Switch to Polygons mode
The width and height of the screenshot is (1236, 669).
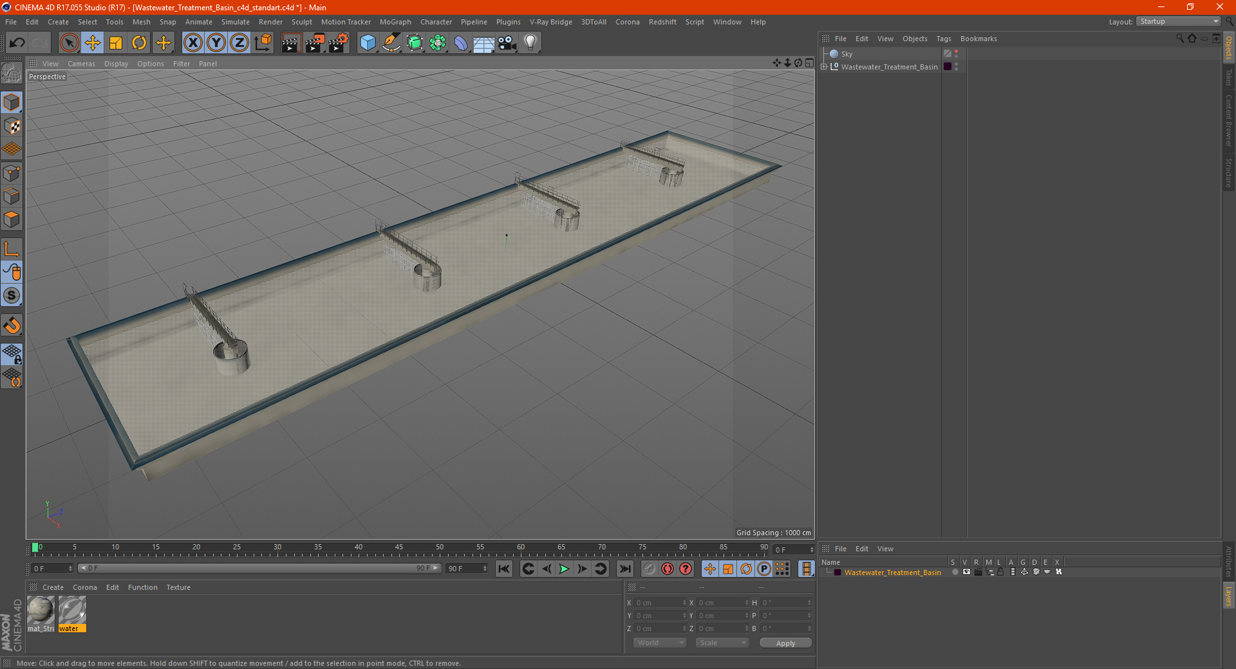click(x=12, y=219)
